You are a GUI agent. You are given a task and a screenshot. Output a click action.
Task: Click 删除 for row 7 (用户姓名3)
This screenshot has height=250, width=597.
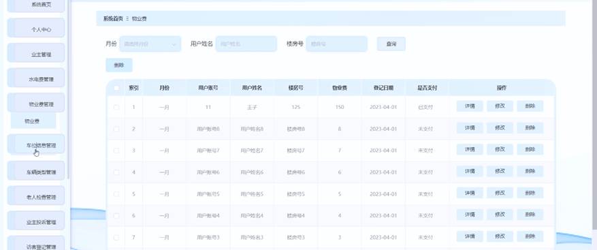(x=530, y=236)
